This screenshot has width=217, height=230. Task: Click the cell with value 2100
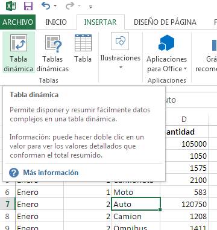187,180
